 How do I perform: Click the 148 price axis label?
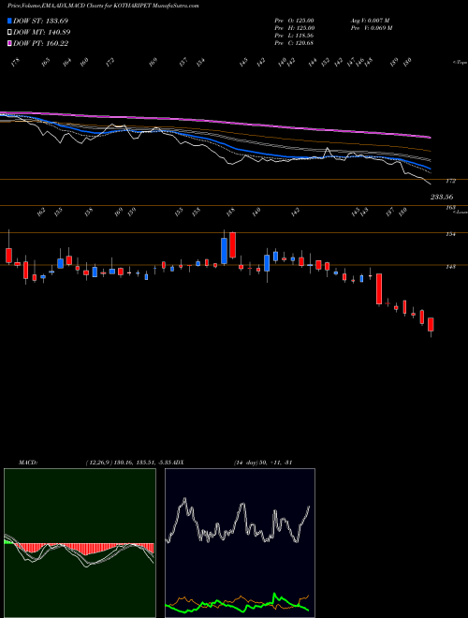coord(450,267)
